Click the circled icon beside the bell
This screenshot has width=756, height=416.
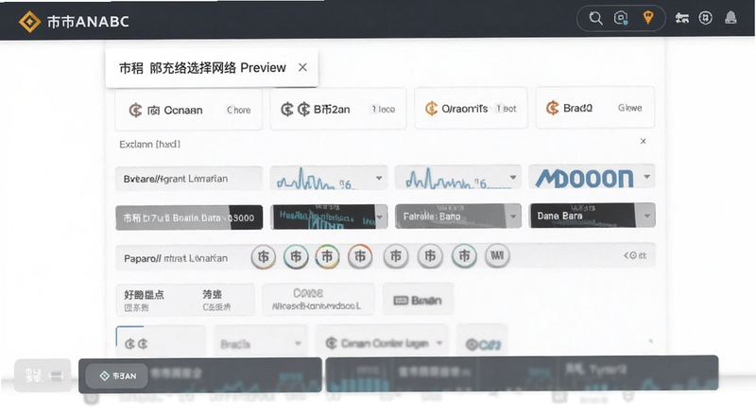coord(705,18)
